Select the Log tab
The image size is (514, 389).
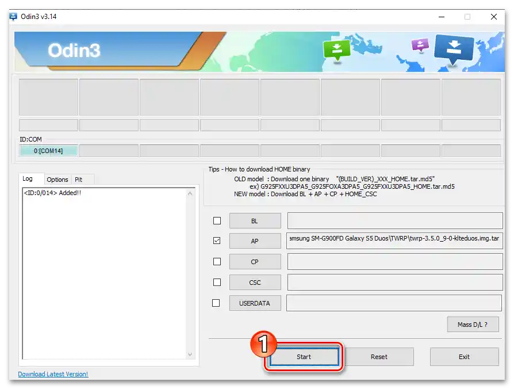30,178
